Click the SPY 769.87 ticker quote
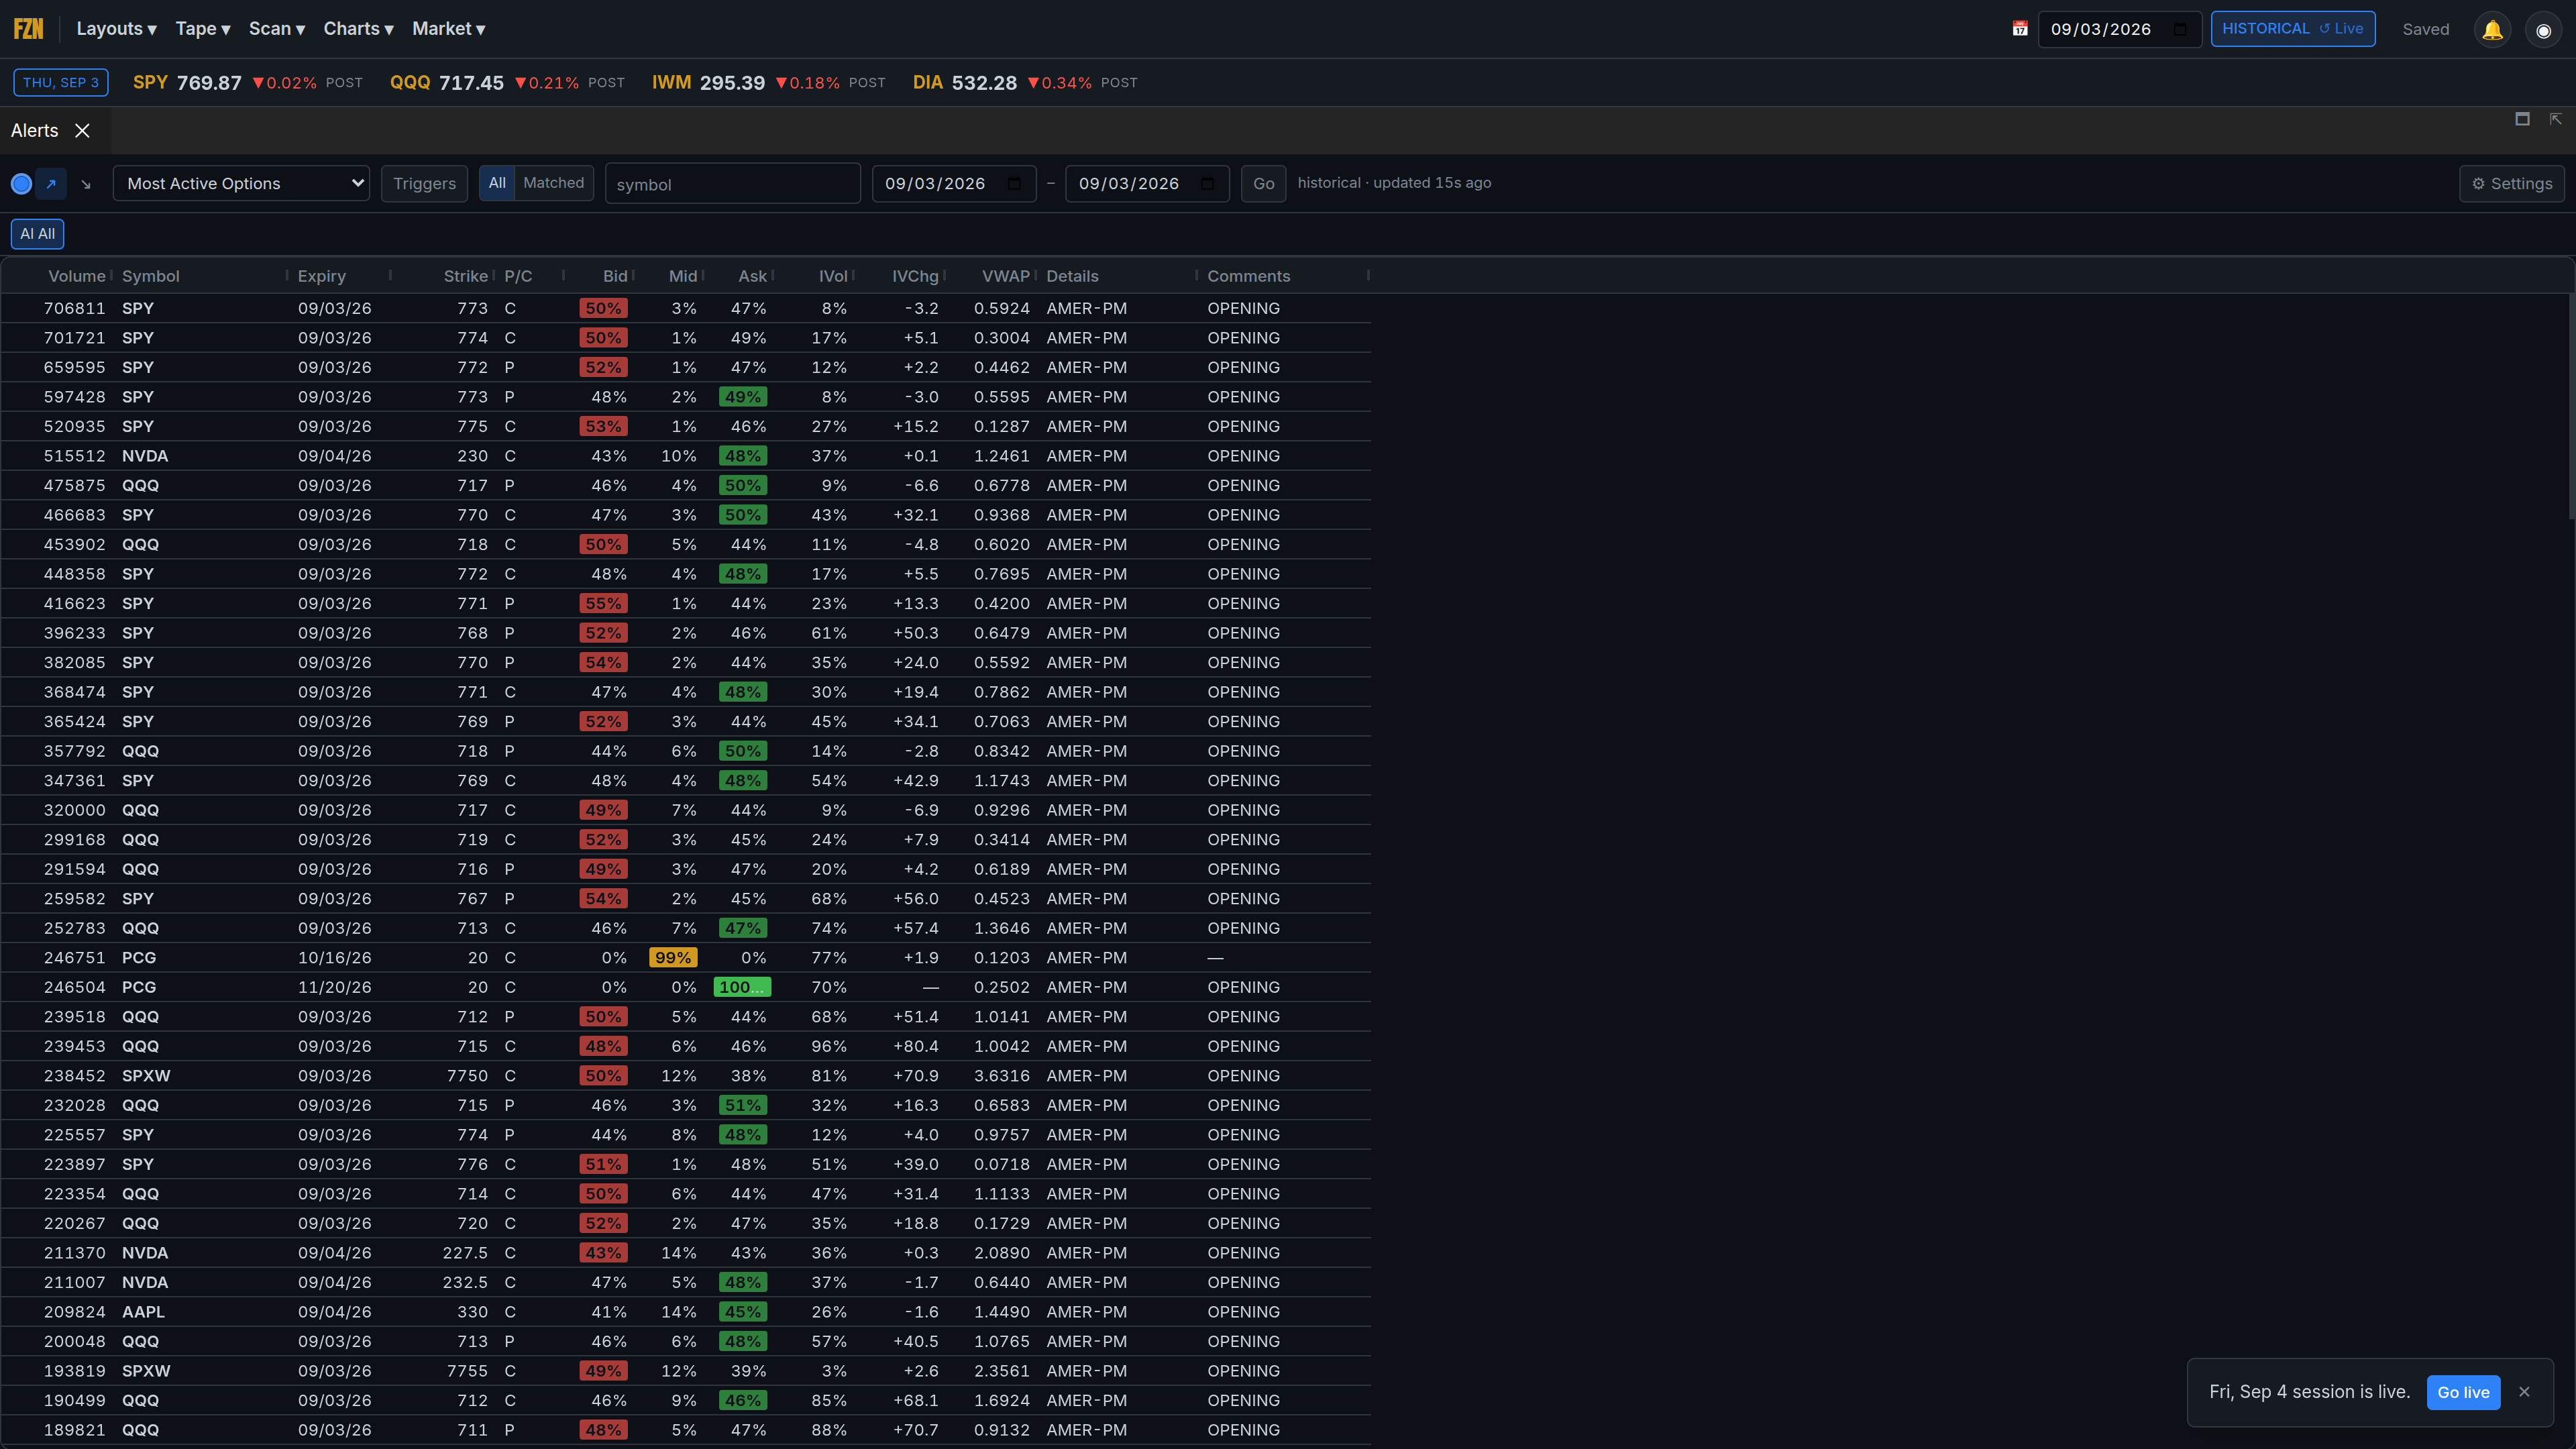 click(x=248, y=83)
